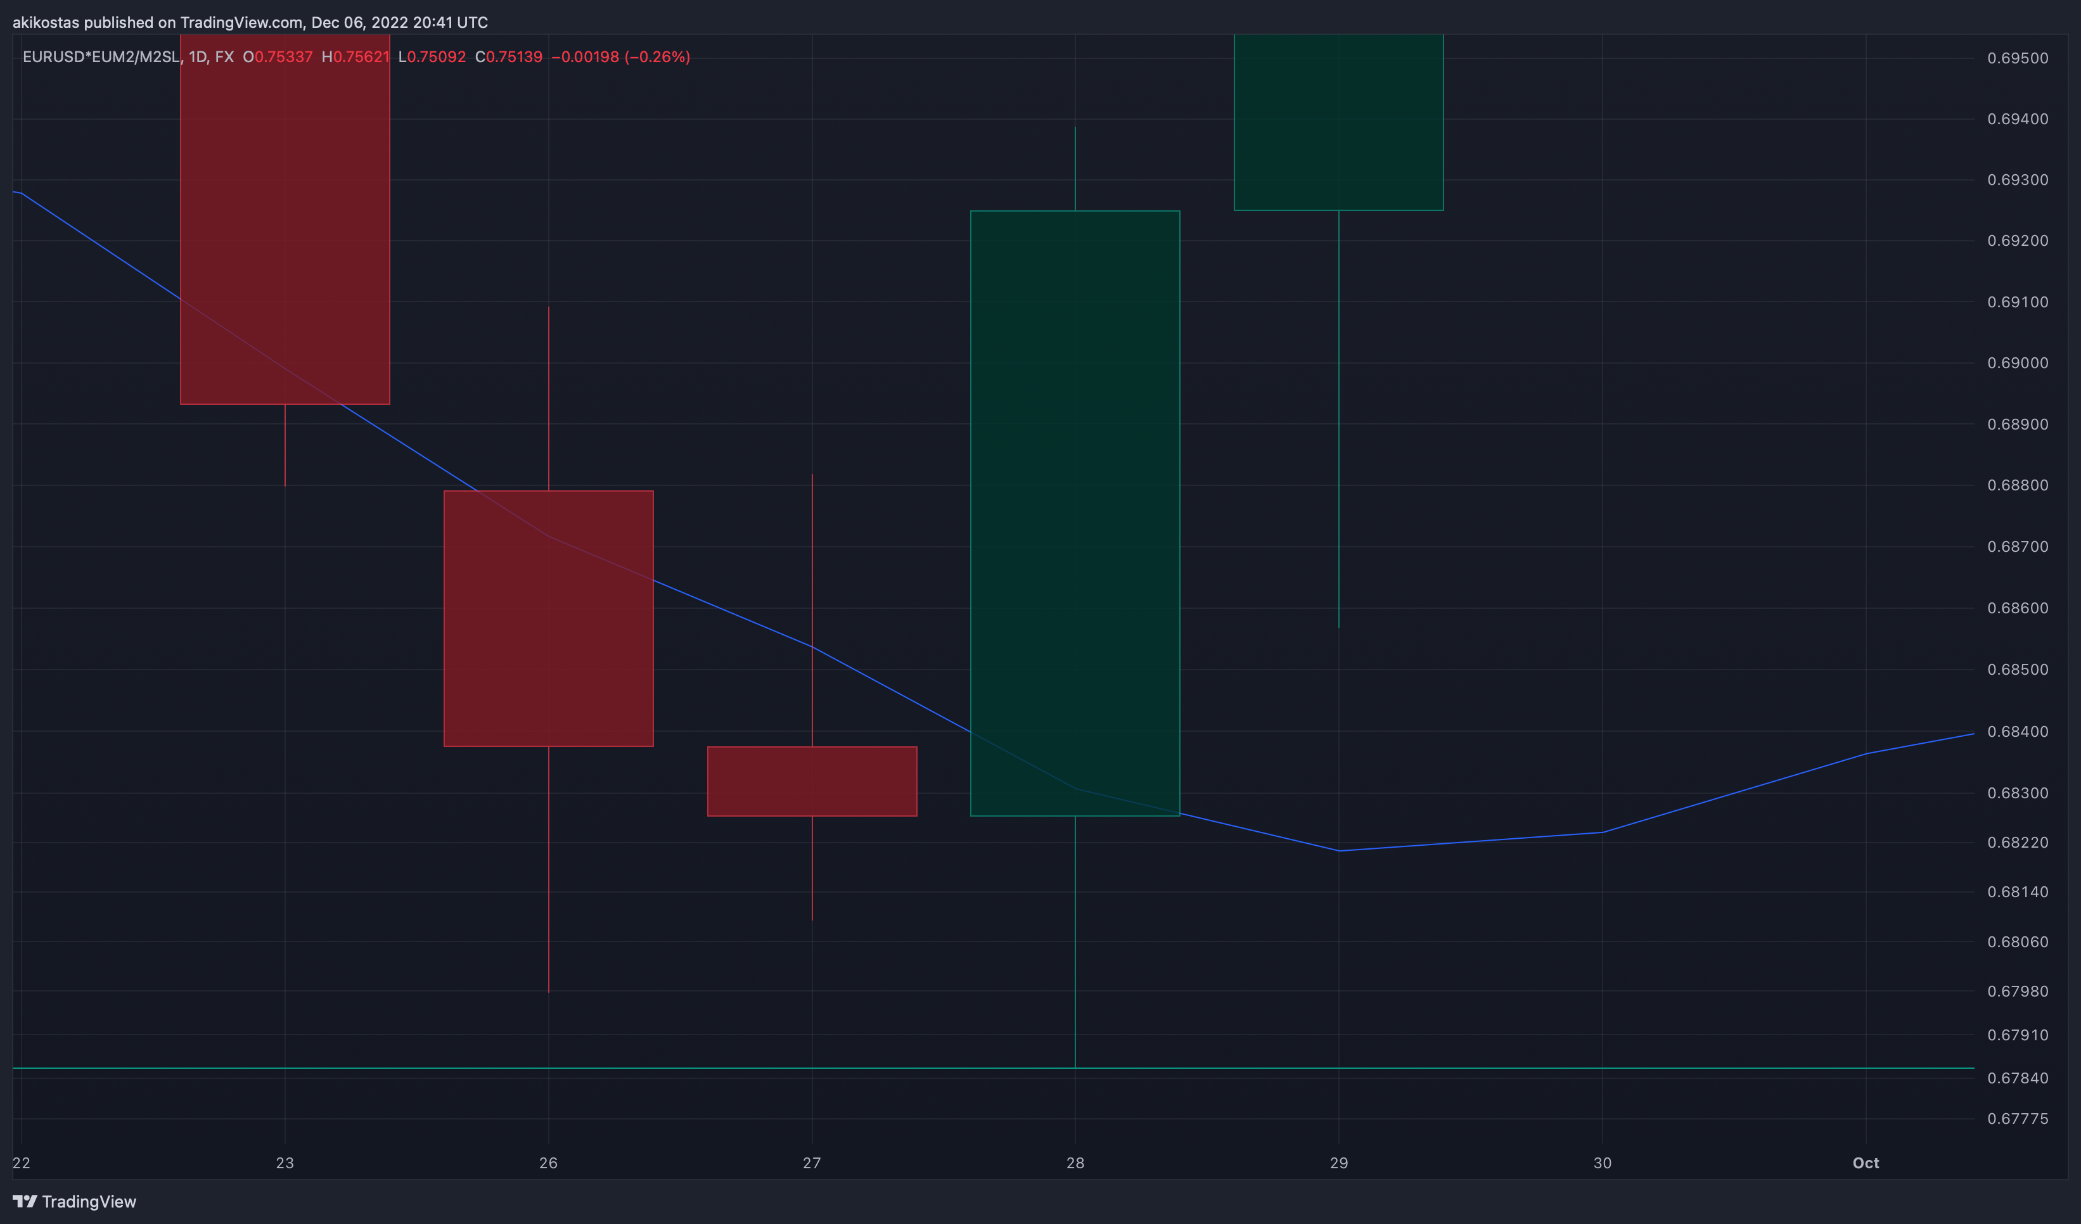
Task: Click the date label 27 on time axis
Action: tap(812, 1163)
